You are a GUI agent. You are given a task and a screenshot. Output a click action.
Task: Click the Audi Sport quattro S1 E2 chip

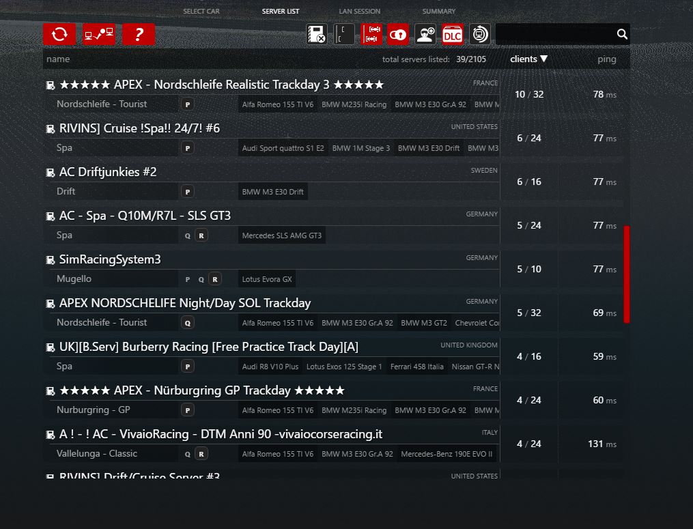click(283, 148)
